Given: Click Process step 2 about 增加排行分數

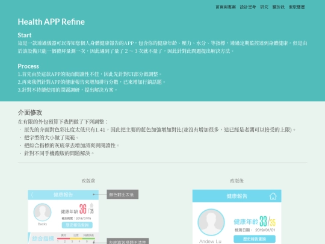Looking at the screenshot, I should (x=91, y=82).
